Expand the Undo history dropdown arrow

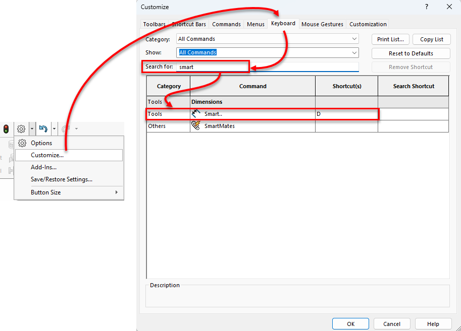pyautogui.click(x=54, y=129)
